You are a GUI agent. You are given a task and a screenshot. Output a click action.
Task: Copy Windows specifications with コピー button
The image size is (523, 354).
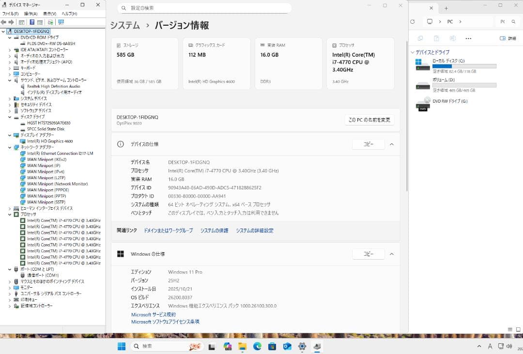[368, 254]
